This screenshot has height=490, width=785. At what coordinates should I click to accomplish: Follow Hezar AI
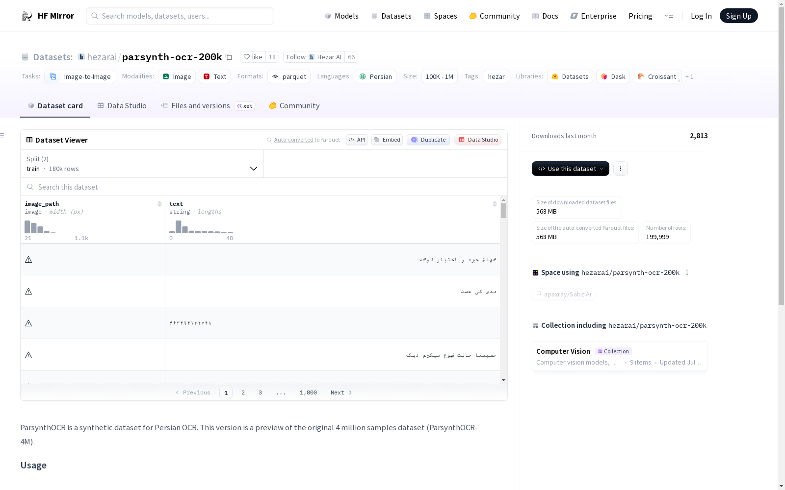point(314,57)
